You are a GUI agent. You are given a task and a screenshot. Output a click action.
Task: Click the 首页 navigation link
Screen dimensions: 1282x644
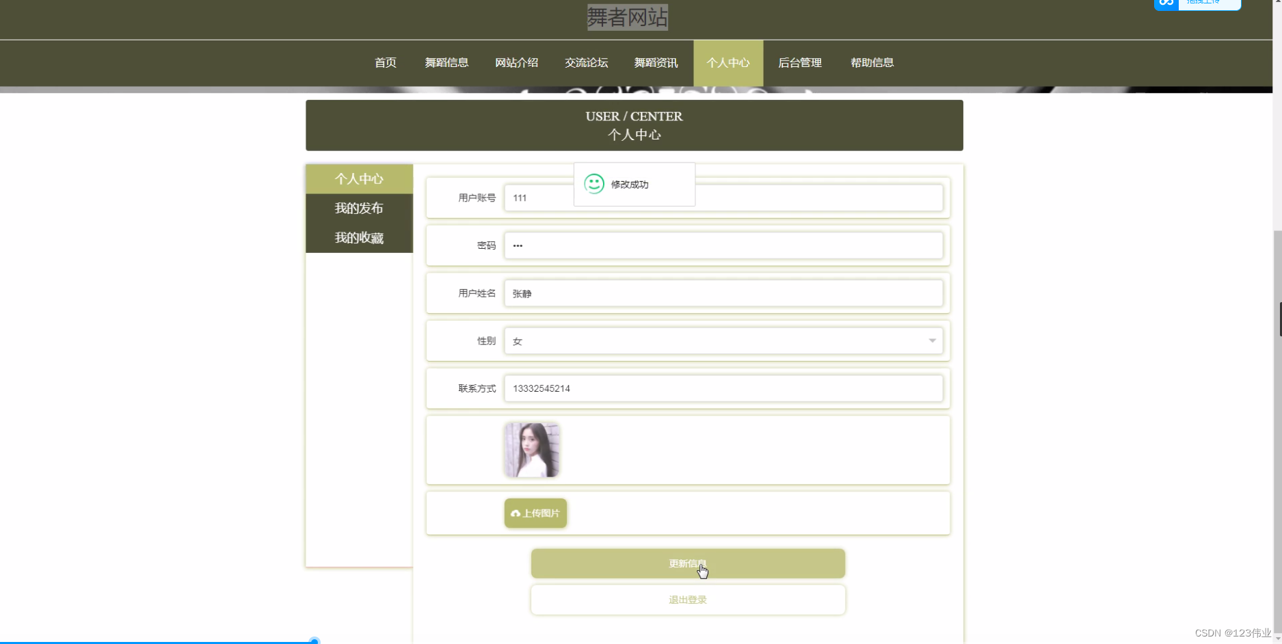tap(384, 62)
